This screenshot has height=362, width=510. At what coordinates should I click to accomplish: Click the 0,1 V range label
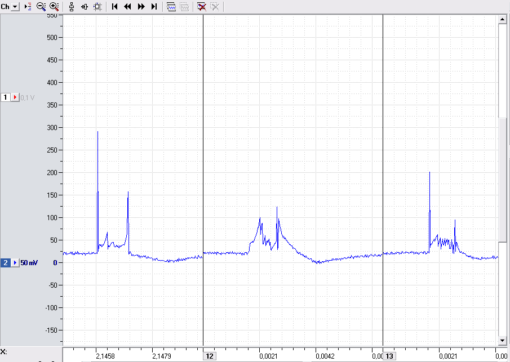(27, 97)
